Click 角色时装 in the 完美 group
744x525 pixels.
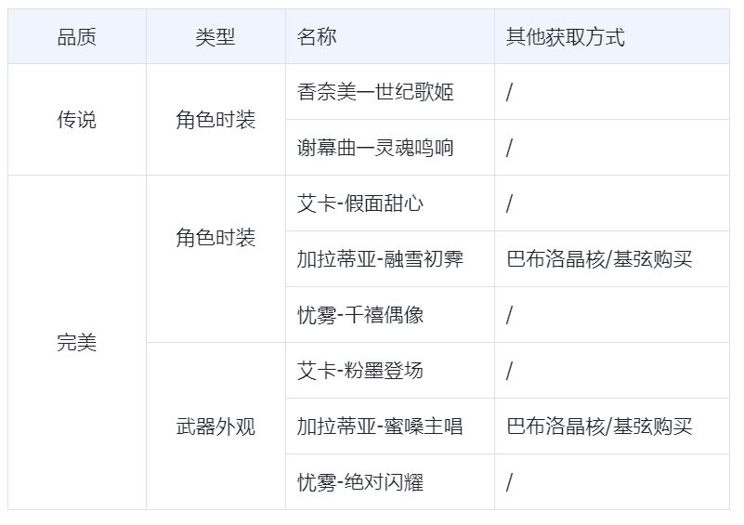coord(215,238)
